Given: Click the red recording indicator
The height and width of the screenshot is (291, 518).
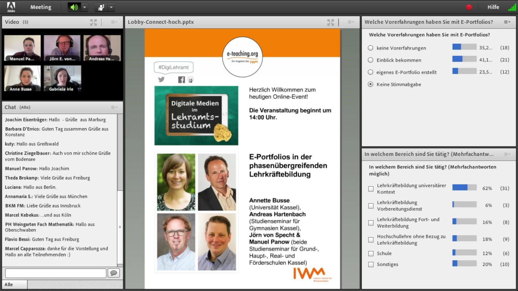Looking at the screenshot, I should tap(469, 7).
